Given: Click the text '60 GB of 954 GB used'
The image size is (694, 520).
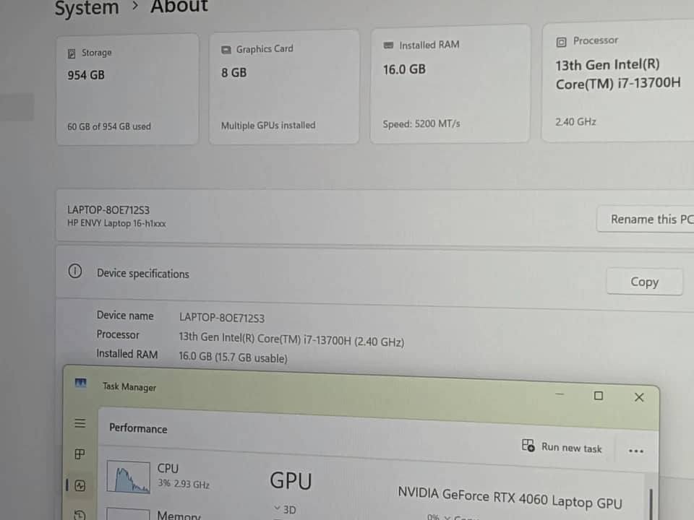Looking at the screenshot, I should pyautogui.click(x=109, y=126).
